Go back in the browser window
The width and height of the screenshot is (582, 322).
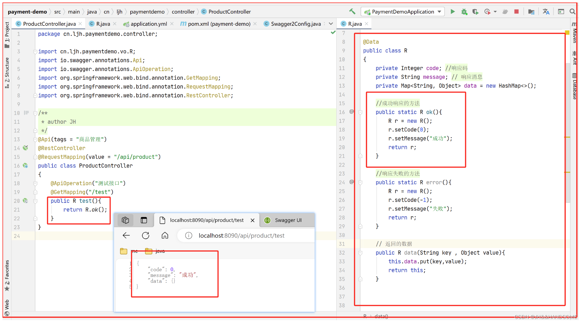click(126, 235)
